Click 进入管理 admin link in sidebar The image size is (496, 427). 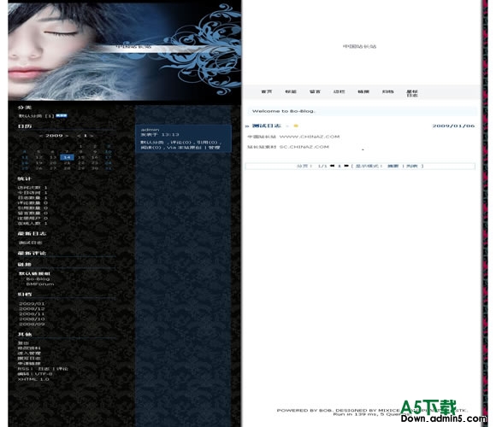pyautogui.click(x=29, y=353)
